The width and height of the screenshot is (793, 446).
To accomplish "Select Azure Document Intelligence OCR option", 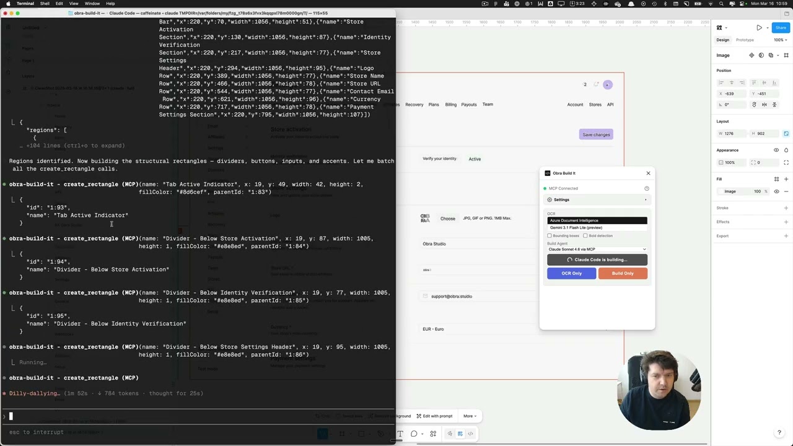I will pyautogui.click(x=597, y=221).
